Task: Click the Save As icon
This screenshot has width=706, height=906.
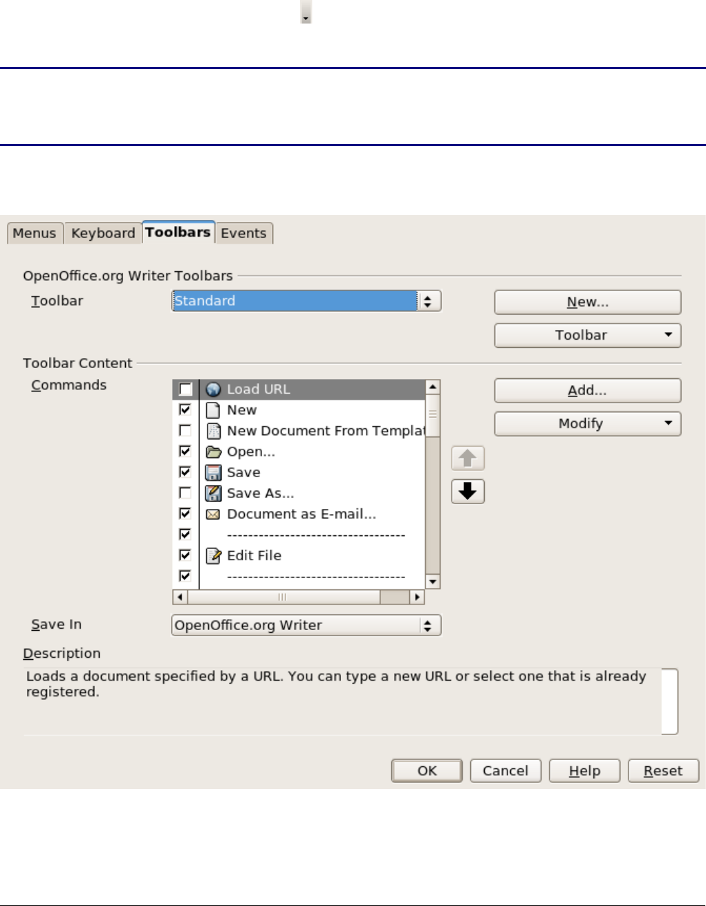Action: (x=213, y=493)
